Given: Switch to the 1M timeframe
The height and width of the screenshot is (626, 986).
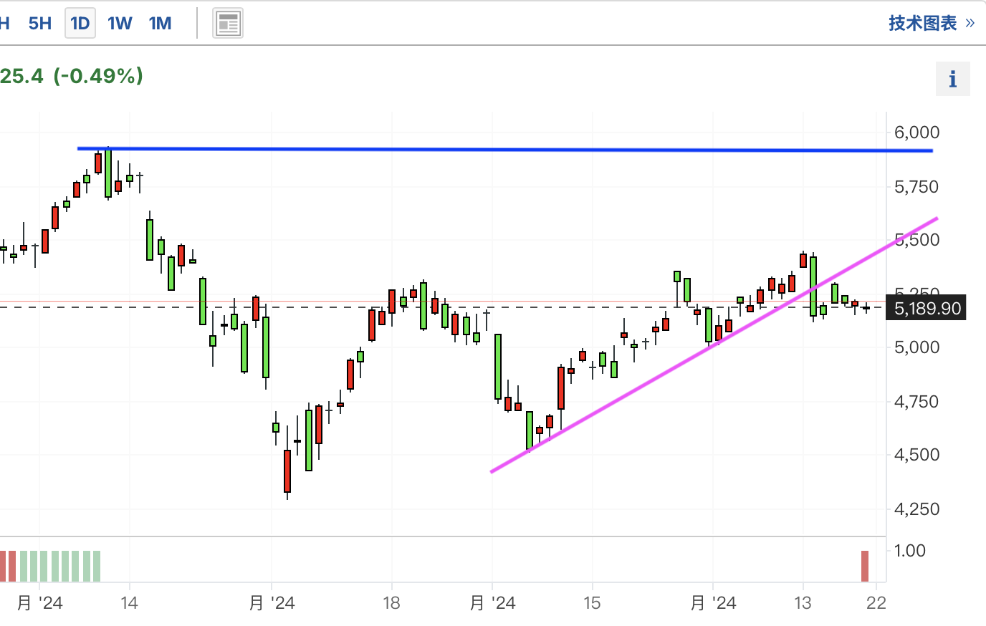Looking at the screenshot, I should tap(160, 24).
